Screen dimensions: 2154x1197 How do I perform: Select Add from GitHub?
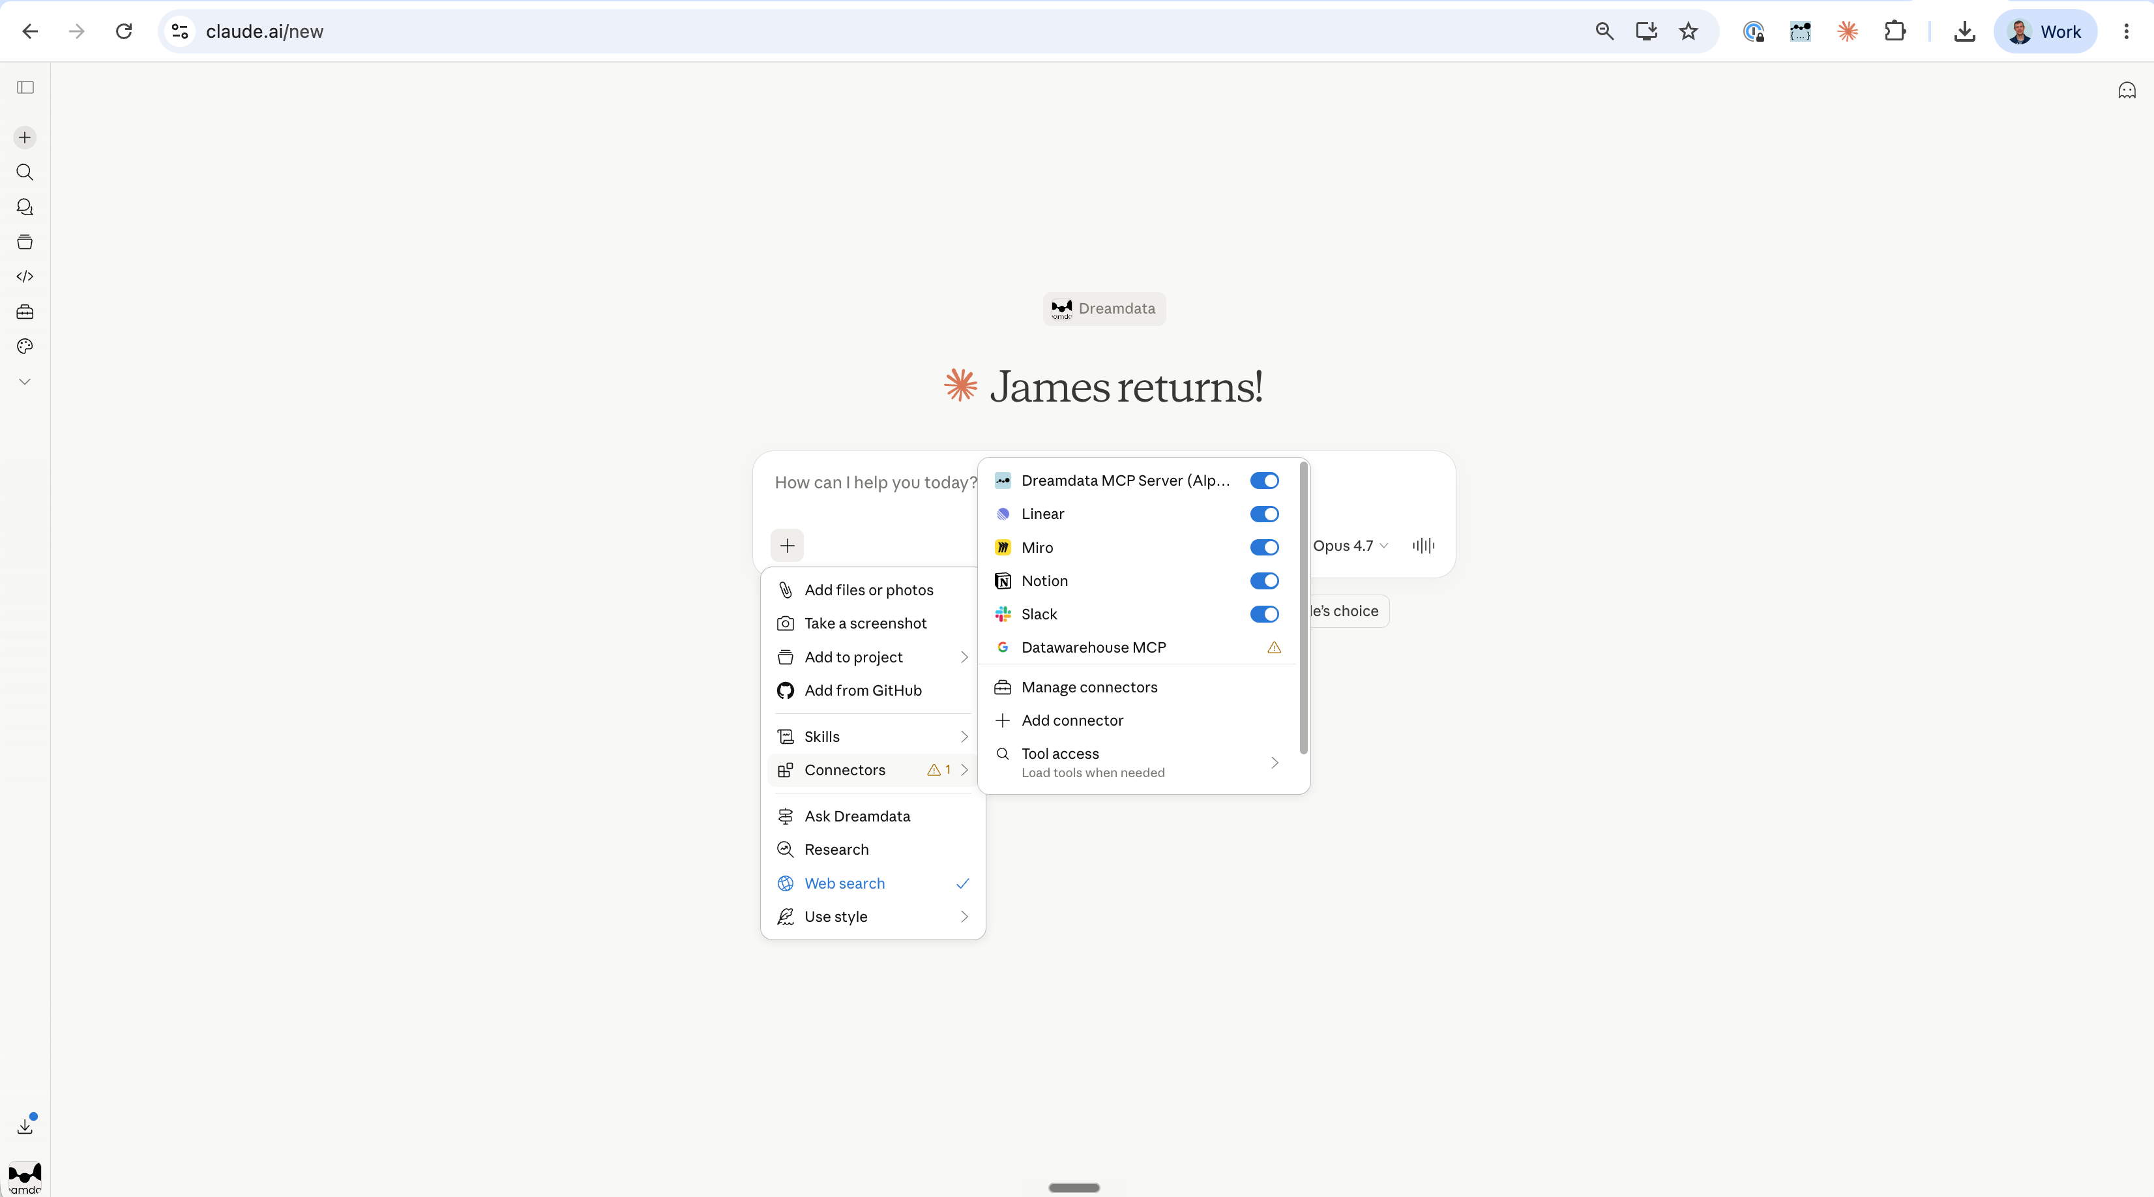coord(872,691)
